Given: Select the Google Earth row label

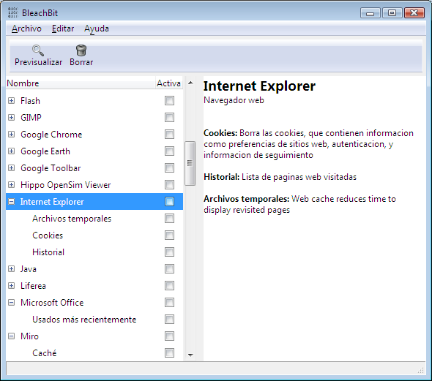Looking at the screenshot, I should 45,151.
